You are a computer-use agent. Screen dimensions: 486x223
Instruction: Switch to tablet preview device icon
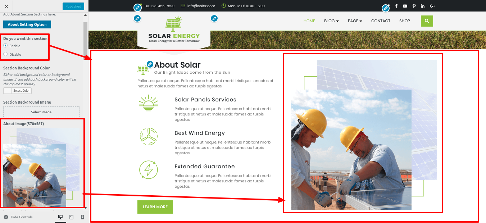tap(71, 217)
